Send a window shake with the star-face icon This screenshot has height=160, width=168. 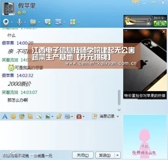point(30,116)
